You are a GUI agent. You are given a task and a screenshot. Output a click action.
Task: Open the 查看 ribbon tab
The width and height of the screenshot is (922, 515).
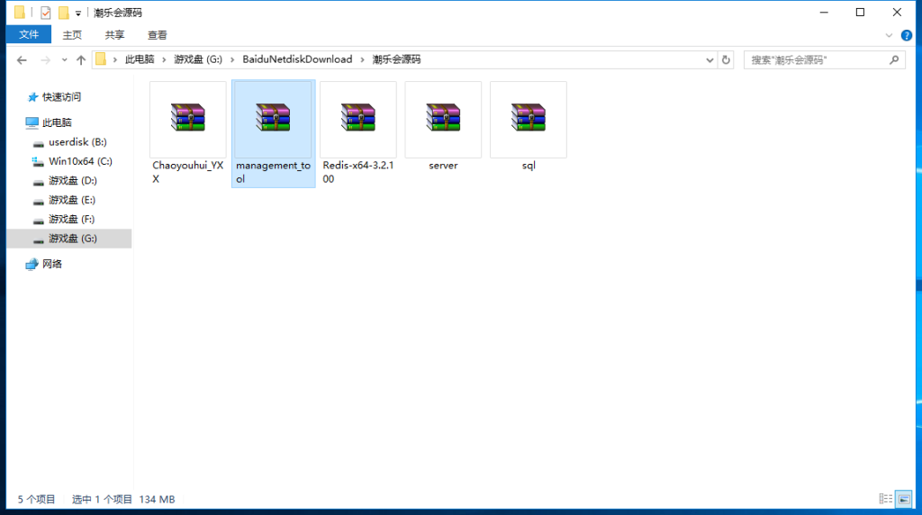point(157,35)
